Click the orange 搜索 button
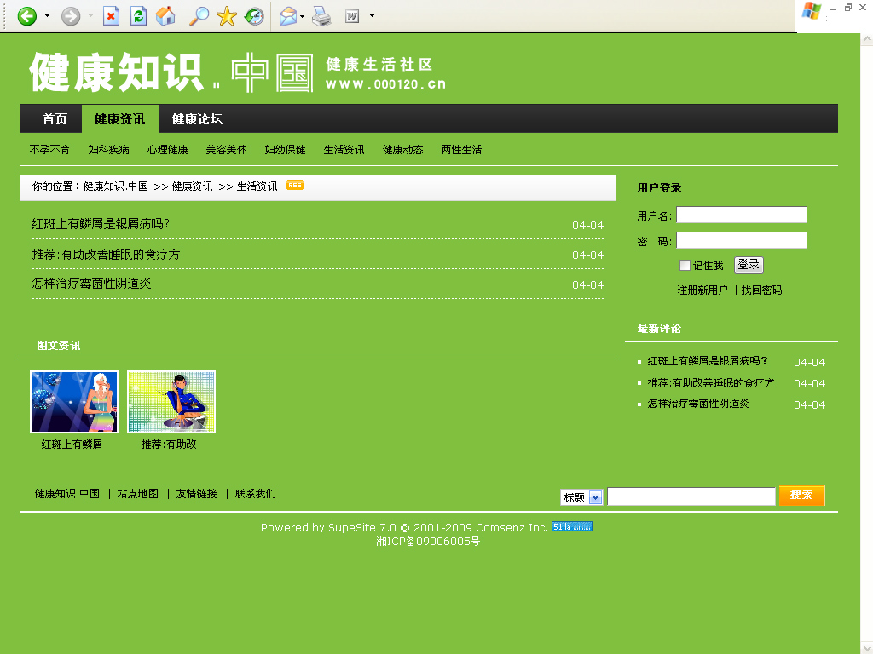The image size is (873, 654). click(x=801, y=495)
